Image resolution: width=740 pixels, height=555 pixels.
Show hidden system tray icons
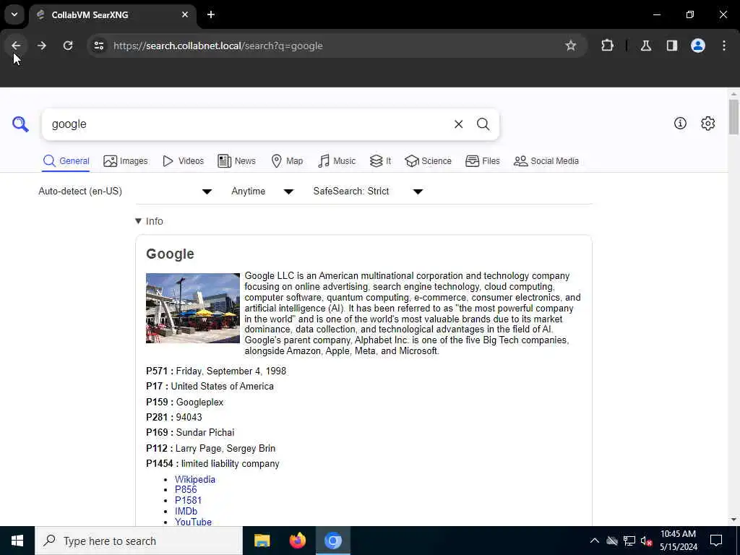pyautogui.click(x=595, y=541)
